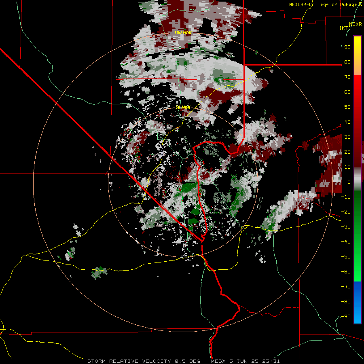Click the -60 value on velocity scale
This screenshot has height=364, width=364.
(346, 272)
